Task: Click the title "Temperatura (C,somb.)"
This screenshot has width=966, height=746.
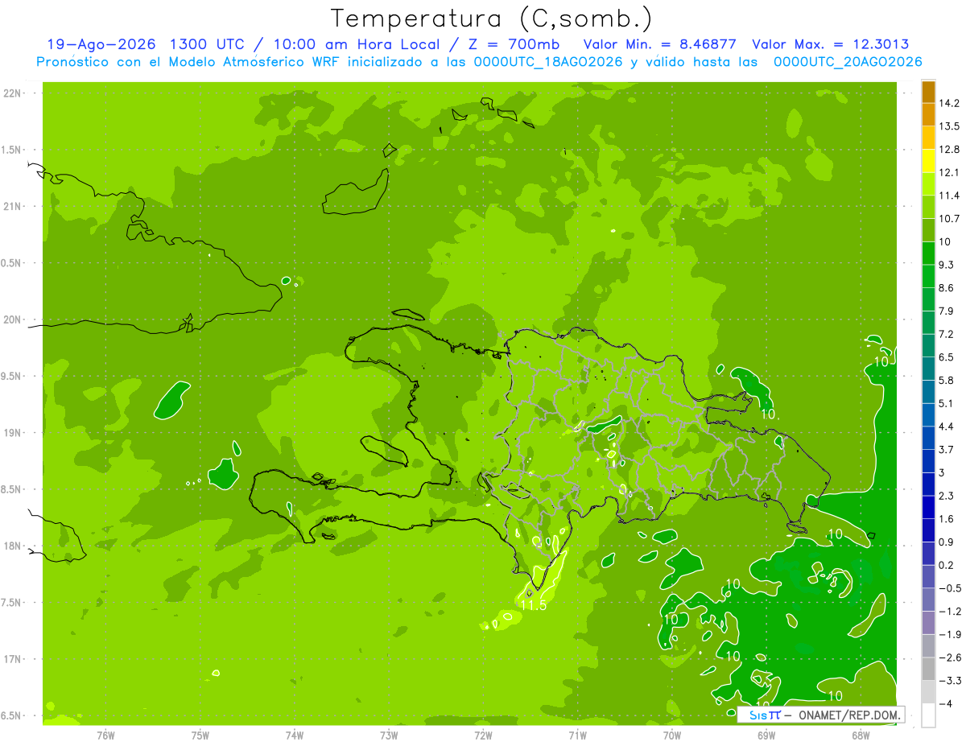Action: click(x=492, y=19)
